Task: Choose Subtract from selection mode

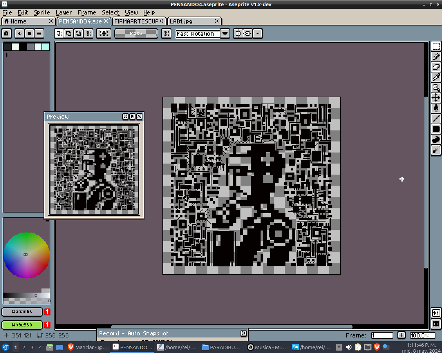Action: click(78, 33)
